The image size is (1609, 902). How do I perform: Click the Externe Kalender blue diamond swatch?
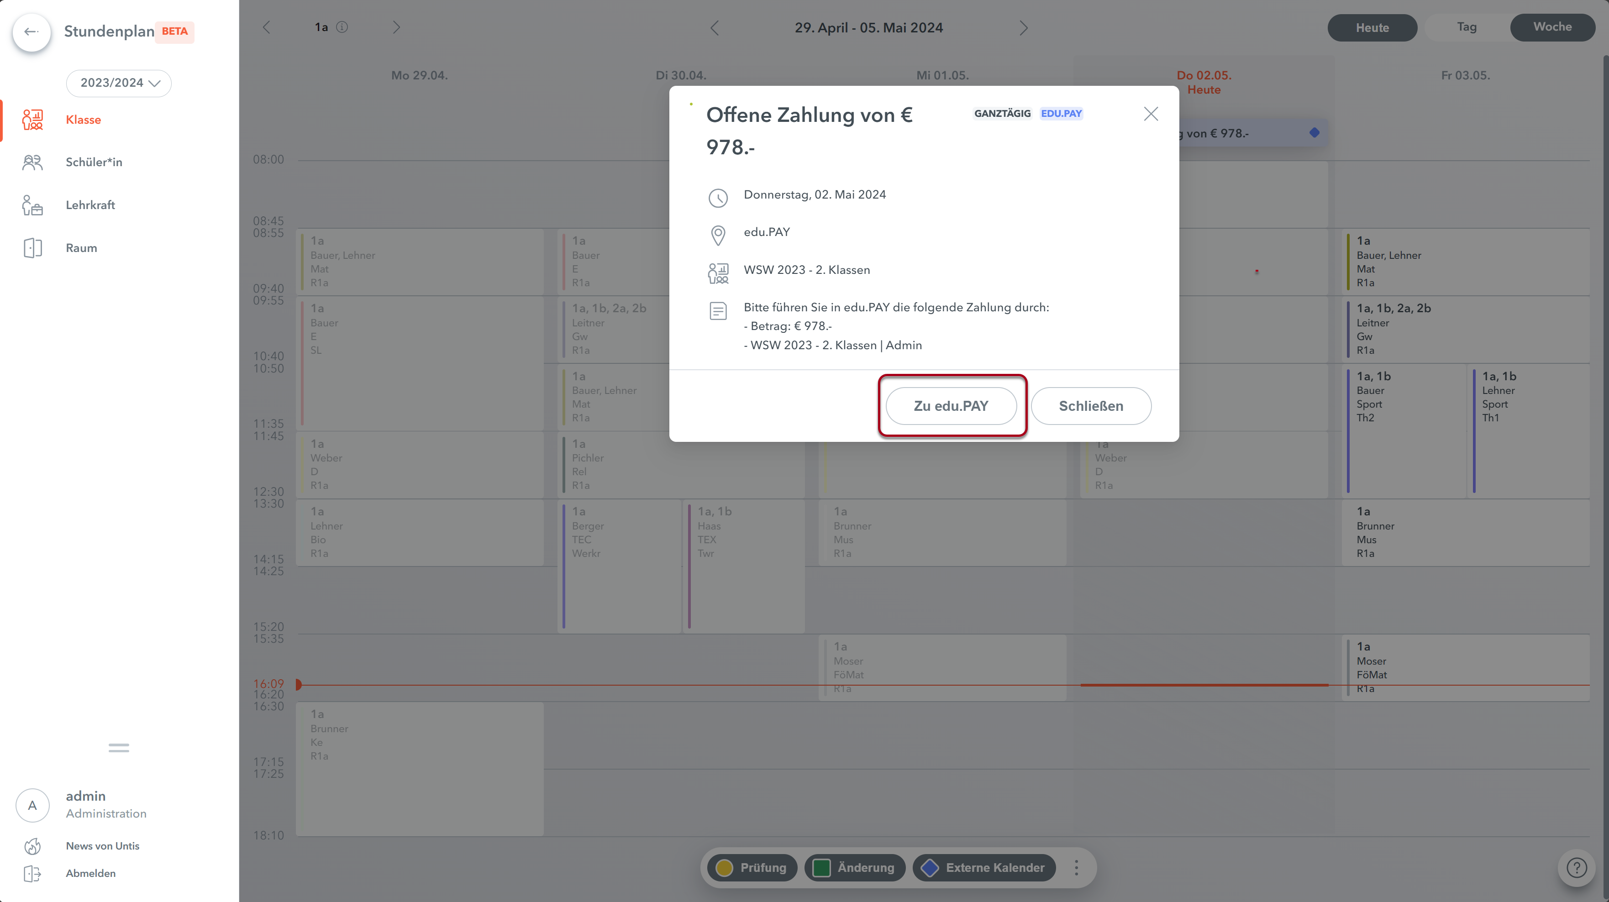click(x=930, y=868)
